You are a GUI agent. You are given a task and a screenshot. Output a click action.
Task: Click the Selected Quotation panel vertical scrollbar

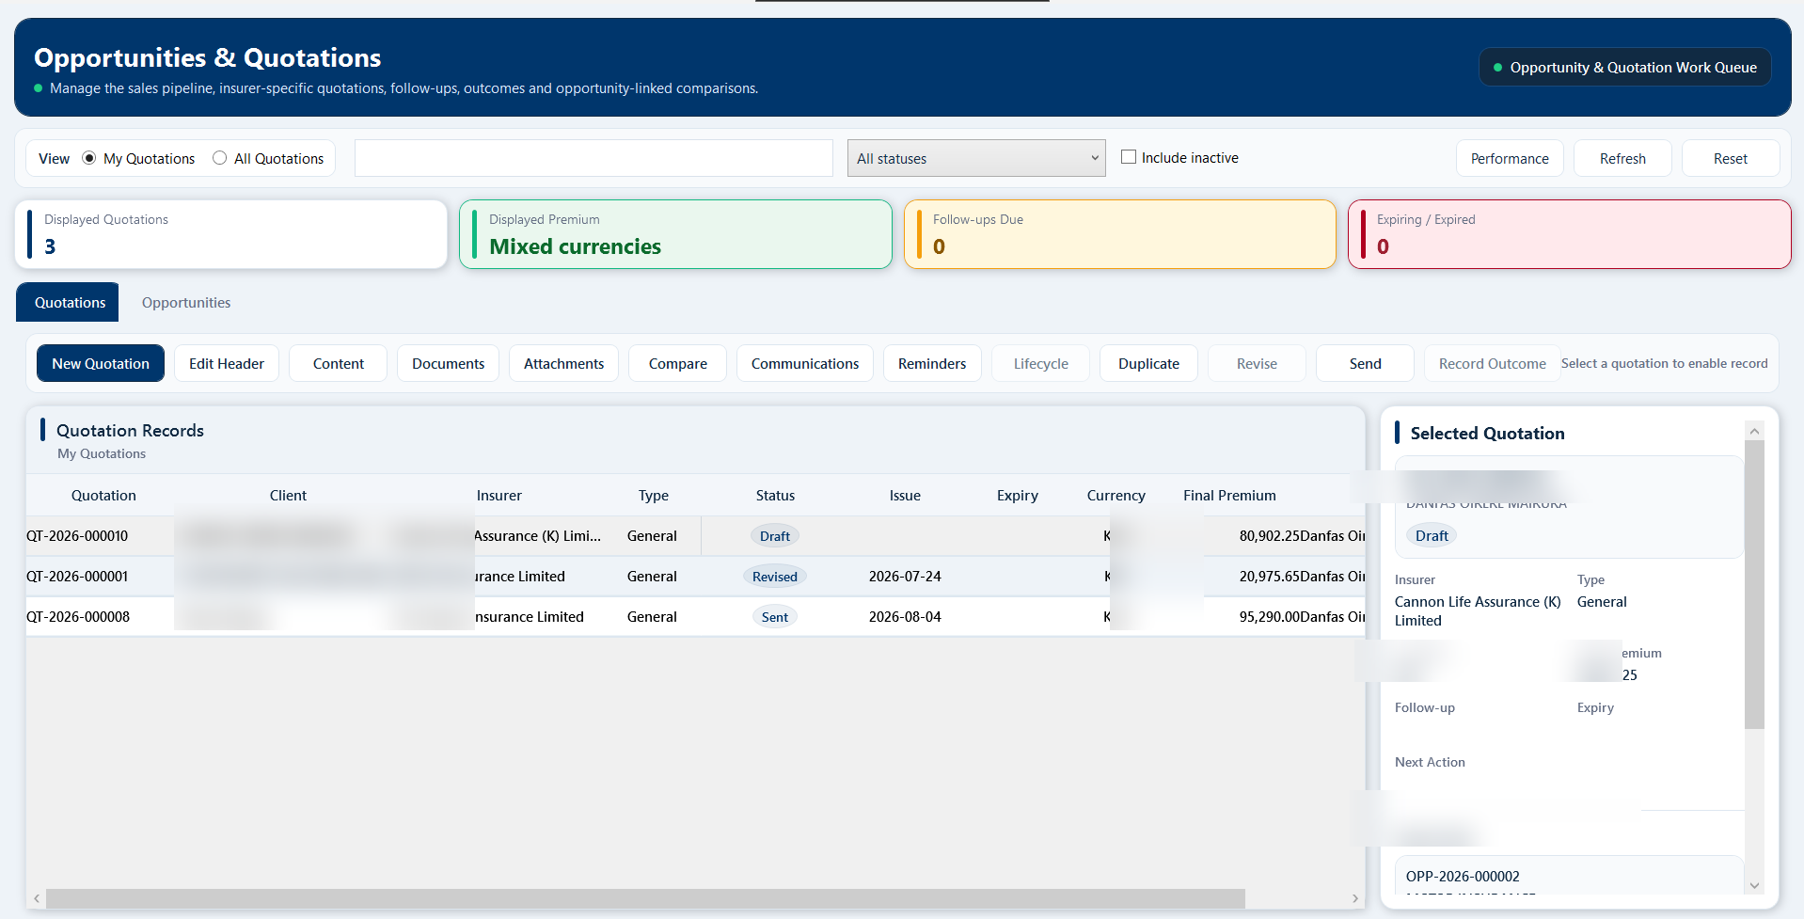click(x=1754, y=584)
